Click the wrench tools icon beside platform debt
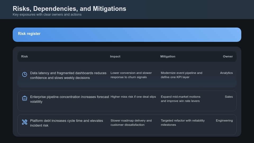The height and width of the screenshot is (143, 254). tap(25, 122)
